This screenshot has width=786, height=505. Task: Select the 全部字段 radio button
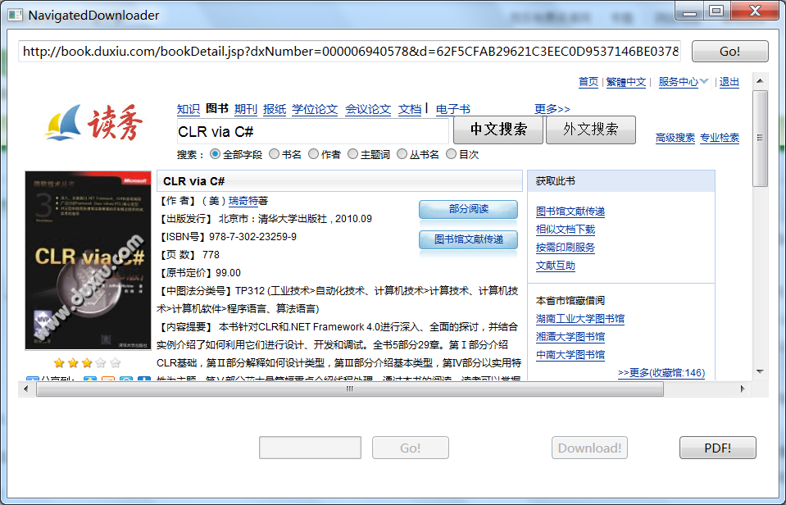click(x=215, y=154)
